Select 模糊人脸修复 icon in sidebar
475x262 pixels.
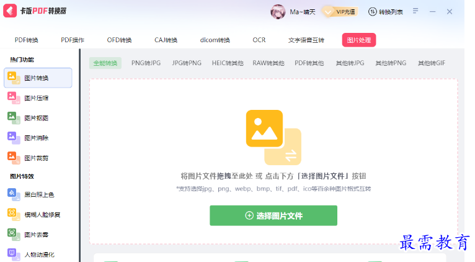point(14,214)
